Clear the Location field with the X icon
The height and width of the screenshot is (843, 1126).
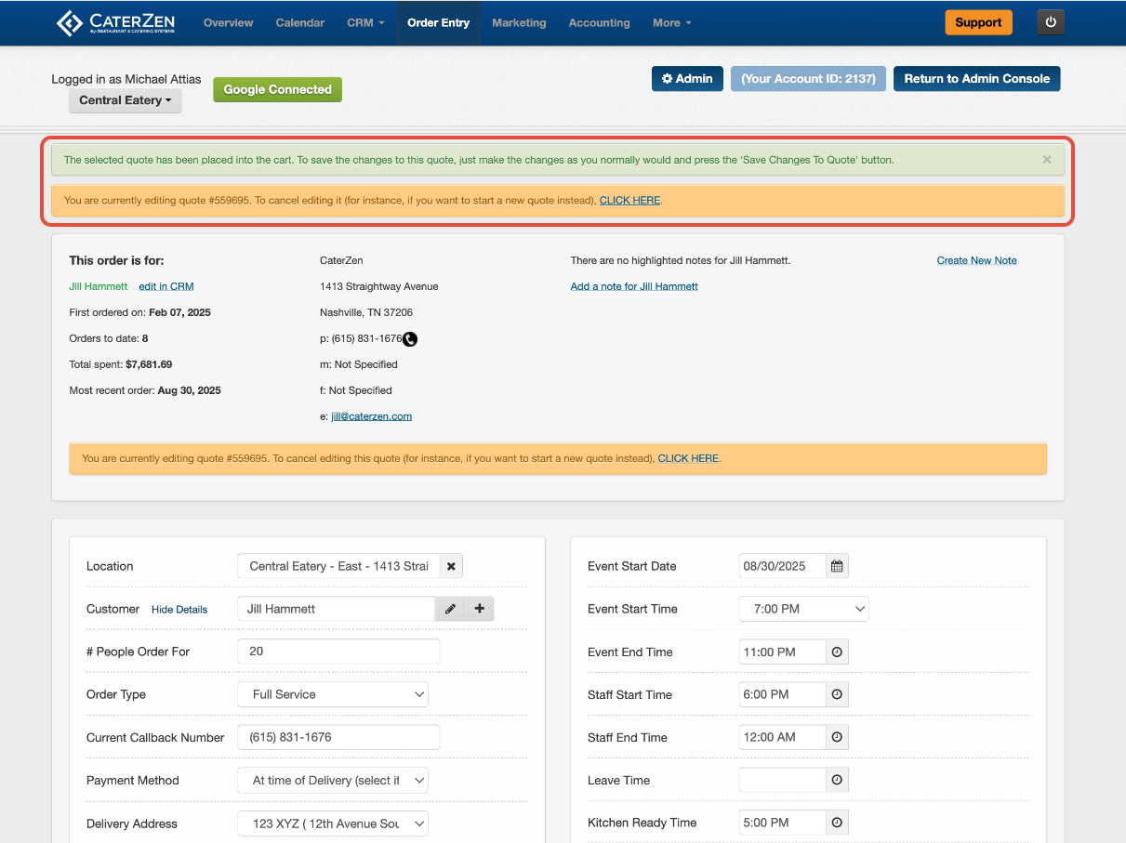tap(451, 566)
